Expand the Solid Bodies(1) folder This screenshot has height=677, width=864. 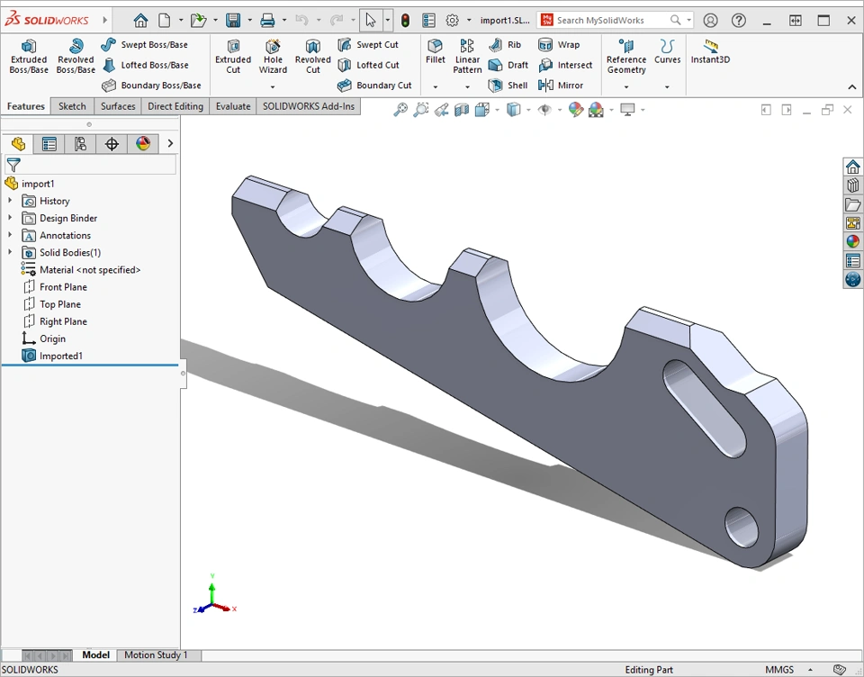10,252
